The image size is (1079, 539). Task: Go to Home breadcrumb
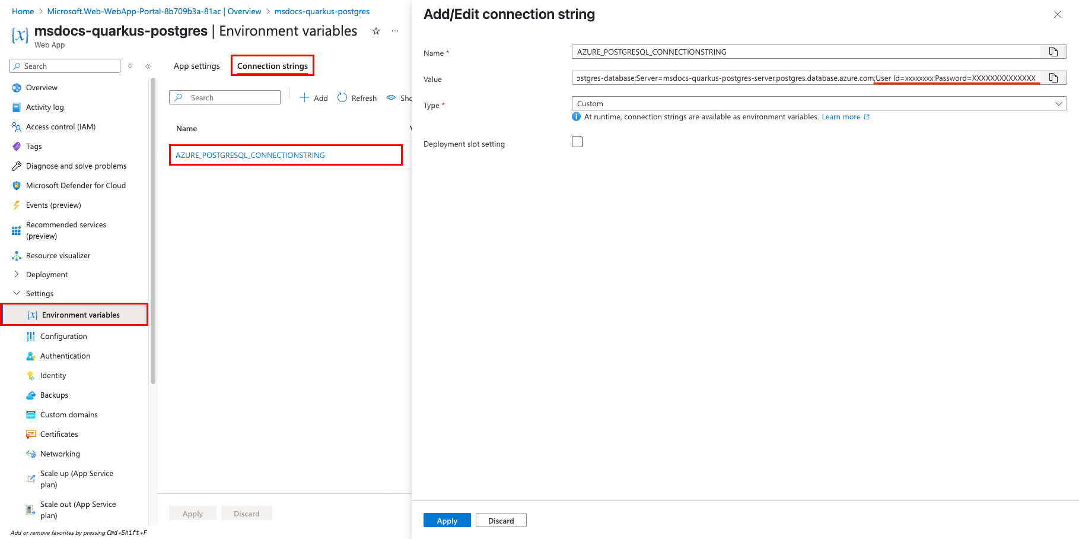pyautogui.click(x=23, y=11)
